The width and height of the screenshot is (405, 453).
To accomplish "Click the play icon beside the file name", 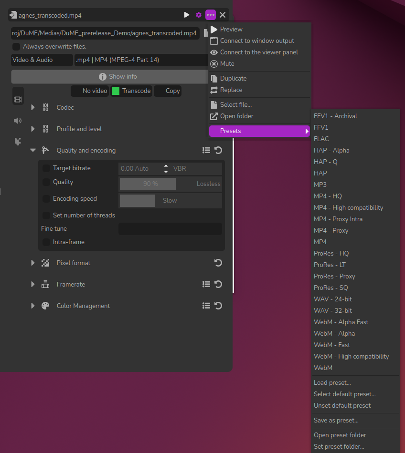I will (187, 15).
